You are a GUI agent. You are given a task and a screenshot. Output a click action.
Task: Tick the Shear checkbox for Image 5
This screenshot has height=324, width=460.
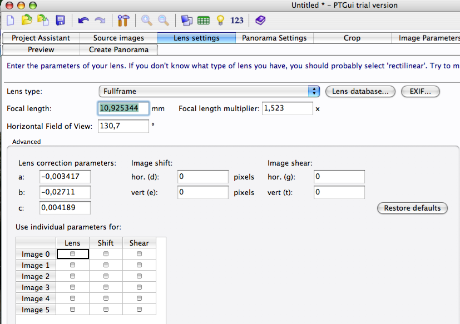tap(139, 310)
